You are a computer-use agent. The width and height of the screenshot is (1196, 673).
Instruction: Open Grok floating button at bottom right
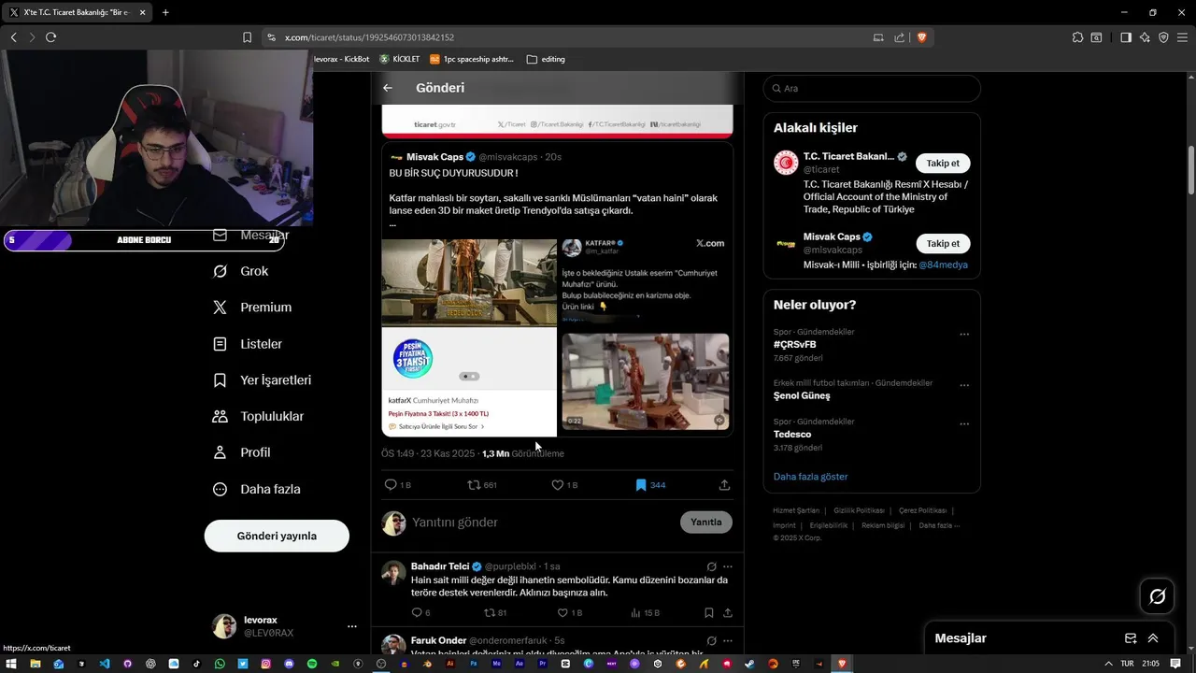click(1157, 596)
